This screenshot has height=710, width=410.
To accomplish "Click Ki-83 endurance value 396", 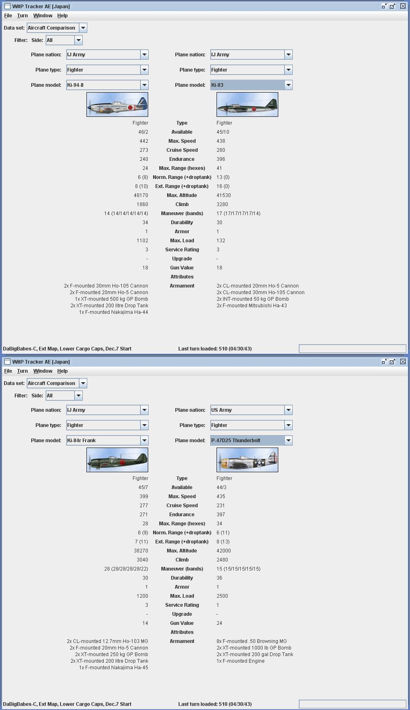I will point(221,159).
